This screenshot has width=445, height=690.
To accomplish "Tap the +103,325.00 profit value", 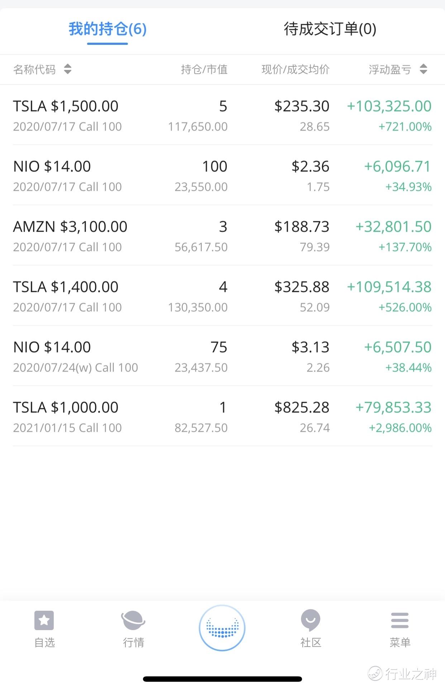I will pyautogui.click(x=389, y=106).
